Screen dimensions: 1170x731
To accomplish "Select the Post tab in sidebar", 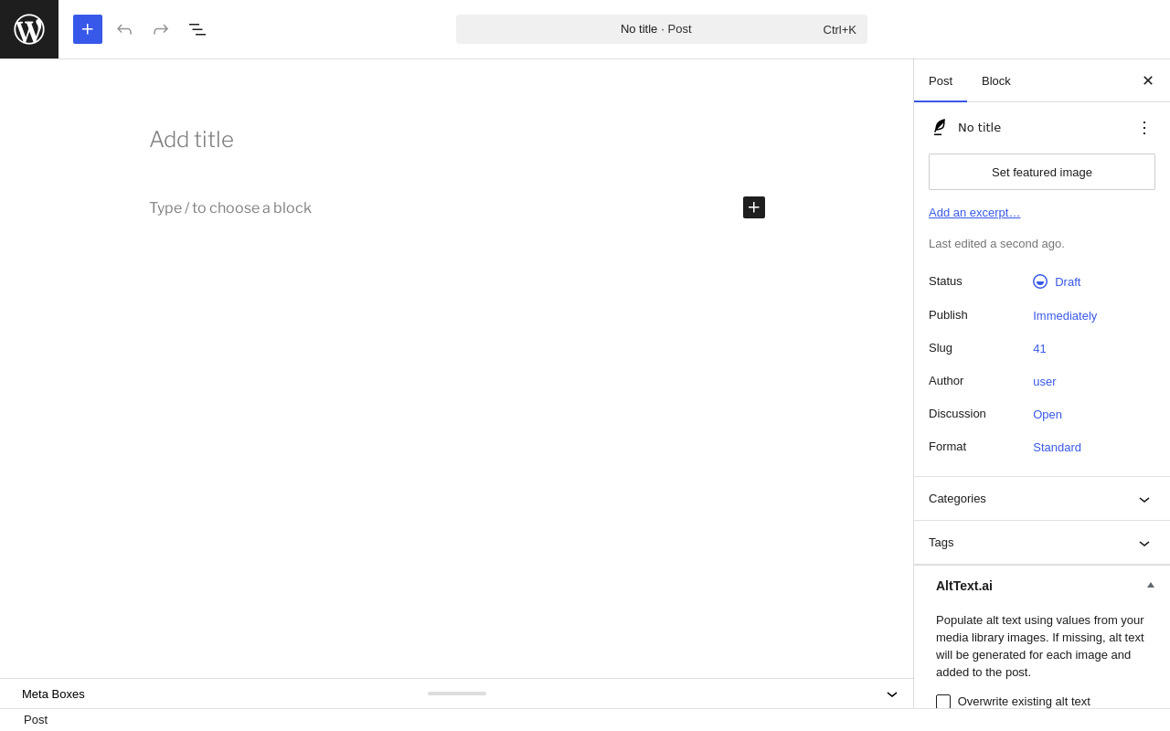I will 941,80.
